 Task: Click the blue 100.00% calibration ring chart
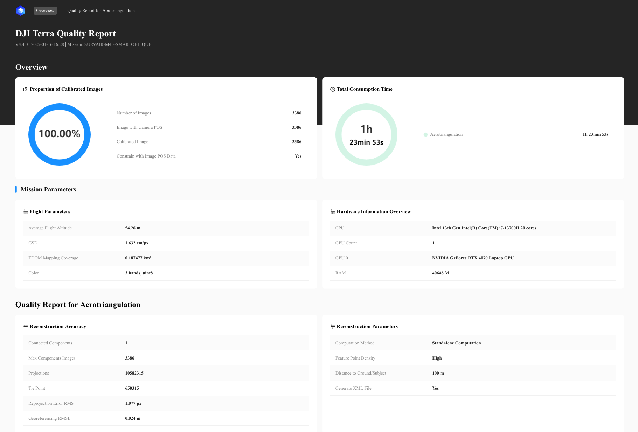click(60, 134)
